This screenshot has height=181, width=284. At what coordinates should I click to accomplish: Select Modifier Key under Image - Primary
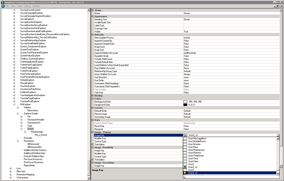(100, 138)
